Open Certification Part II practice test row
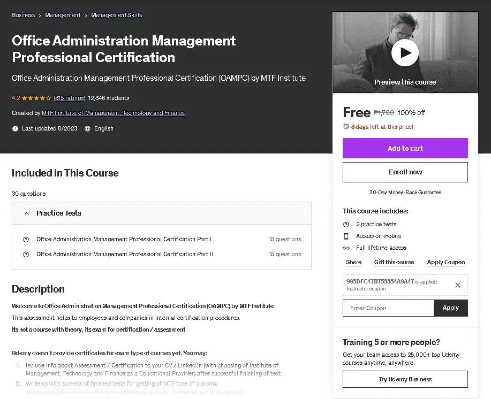Viewport: 491px width, 399px height. click(162, 254)
